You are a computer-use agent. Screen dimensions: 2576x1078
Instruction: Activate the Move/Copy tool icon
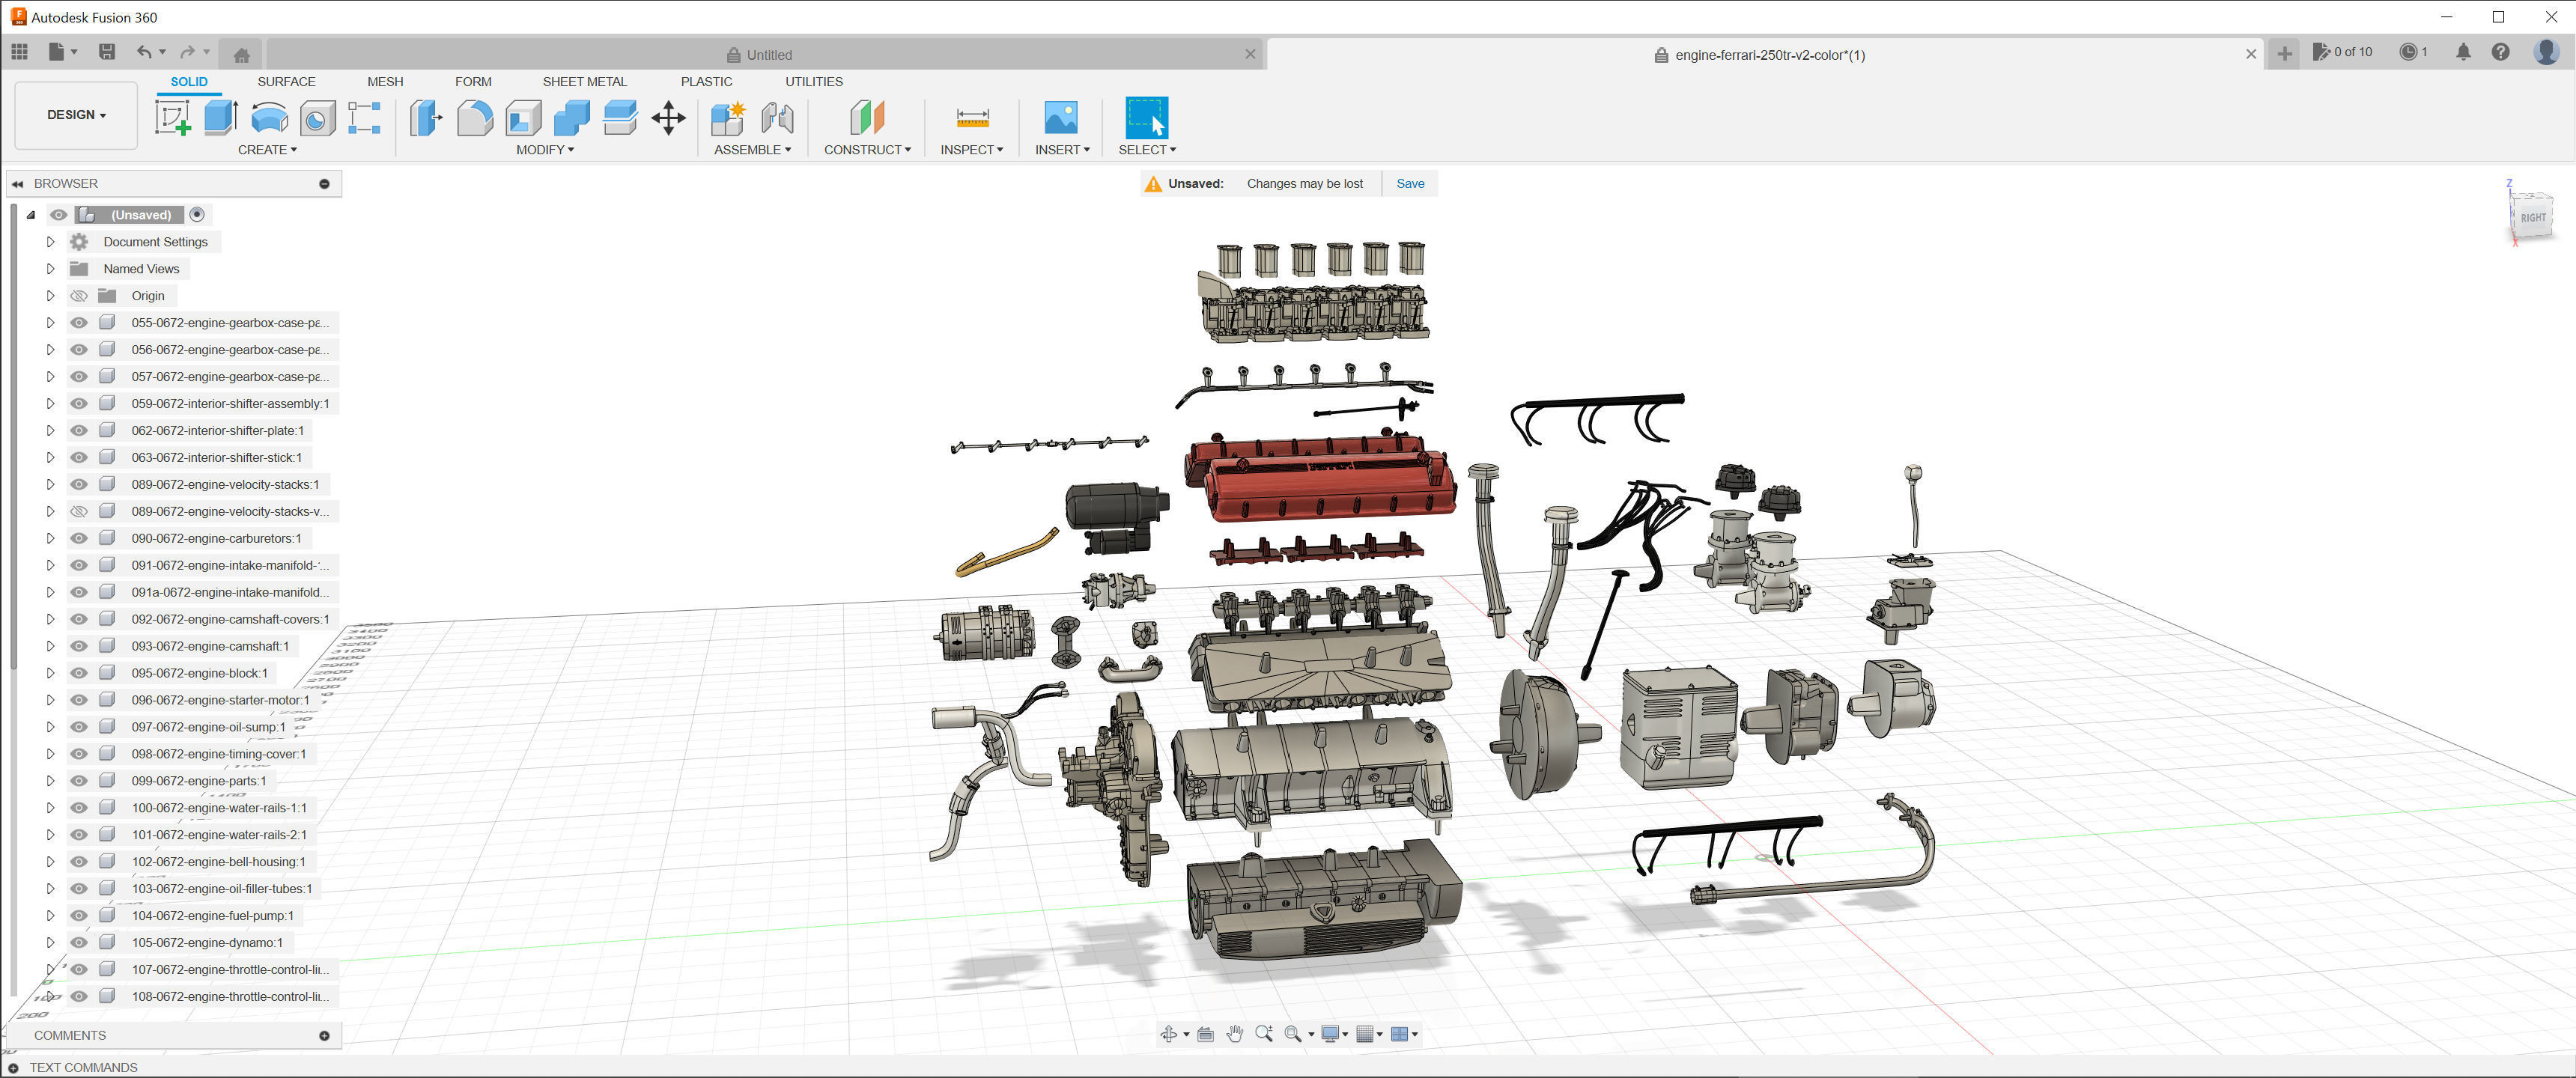pyautogui.click(x=668, y=118)
